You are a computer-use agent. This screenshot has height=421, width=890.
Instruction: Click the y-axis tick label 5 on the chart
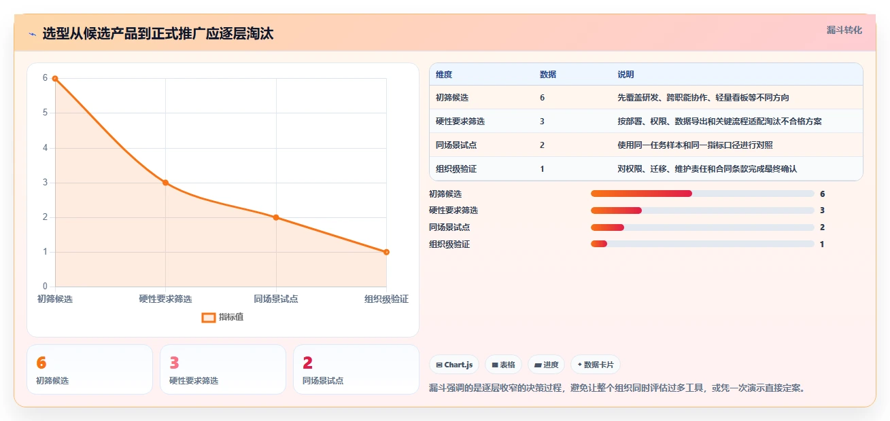(45, 113)
